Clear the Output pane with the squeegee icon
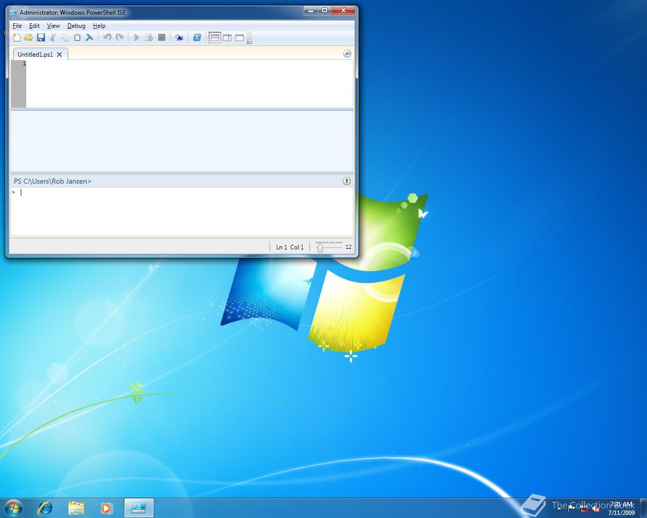The width and height of the screenshot is (647, 518). click(x=89, y=37)
